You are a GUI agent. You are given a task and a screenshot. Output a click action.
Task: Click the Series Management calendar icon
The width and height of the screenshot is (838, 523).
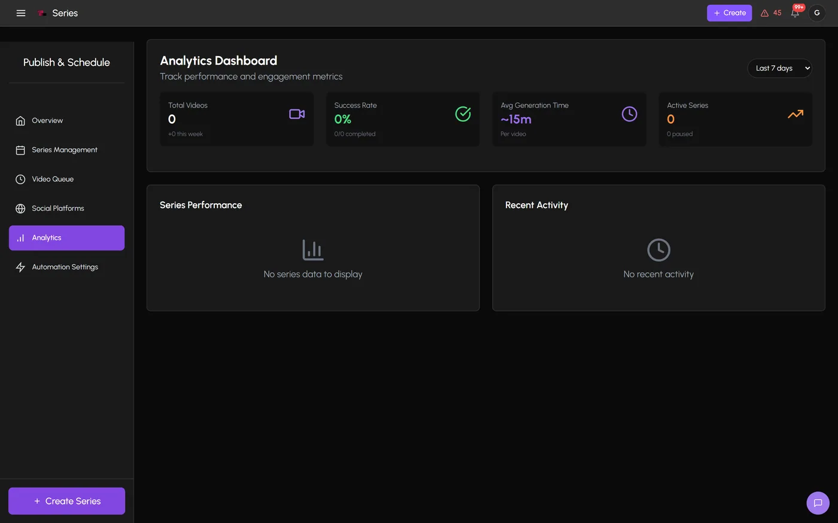coord(20,150)
